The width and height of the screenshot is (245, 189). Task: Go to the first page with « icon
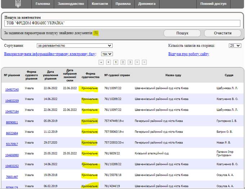(101, 62)
